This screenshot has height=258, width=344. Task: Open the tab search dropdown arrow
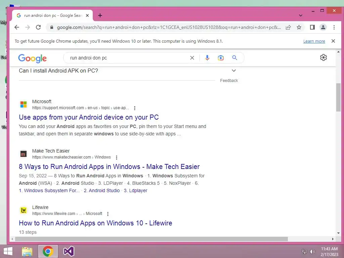(x=301, y=15)
